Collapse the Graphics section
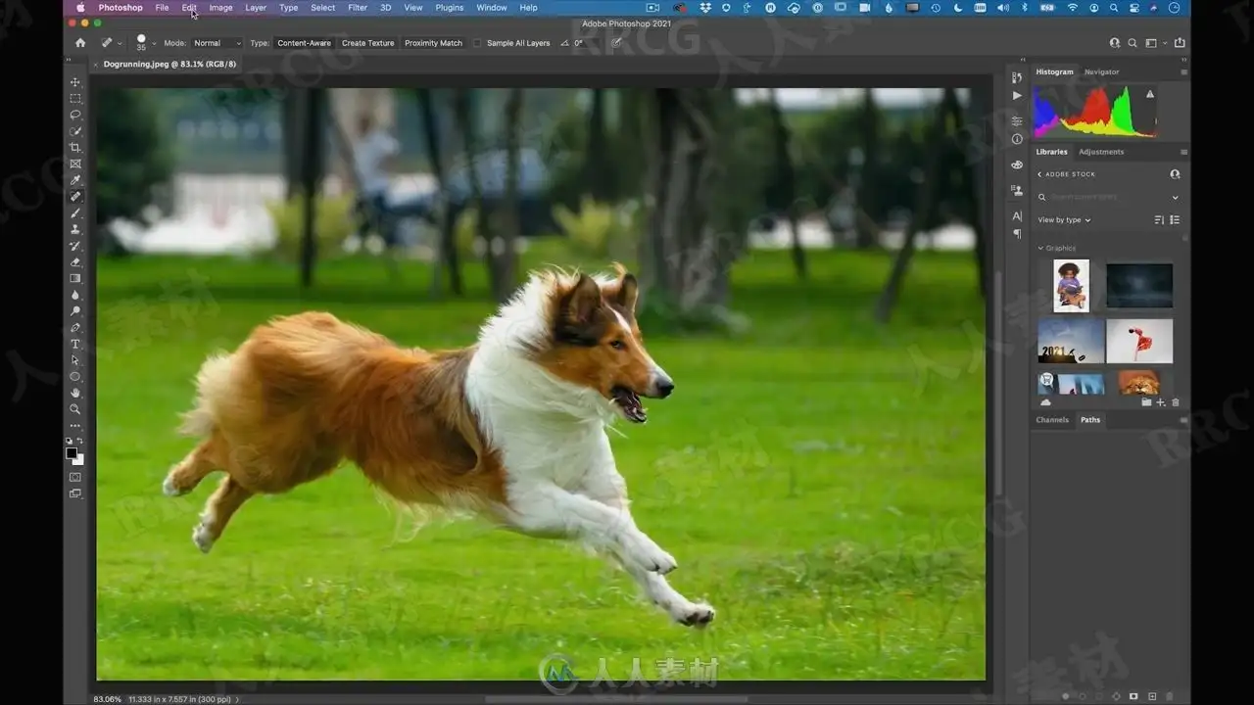This screenshot has width=1254, height=705. tap(1040, 249)
